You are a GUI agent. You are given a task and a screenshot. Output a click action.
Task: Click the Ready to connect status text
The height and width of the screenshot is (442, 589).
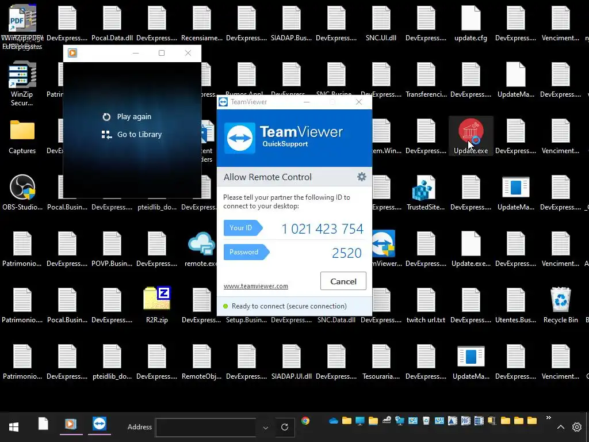click(x=289, y=306)
